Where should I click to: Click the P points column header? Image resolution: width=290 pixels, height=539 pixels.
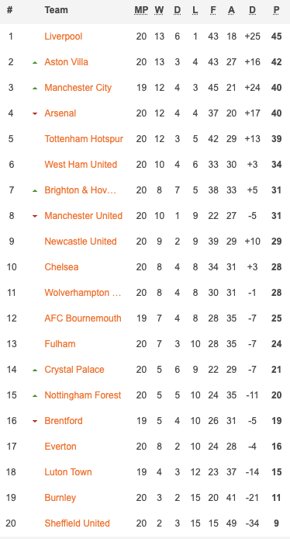[276, 10]
